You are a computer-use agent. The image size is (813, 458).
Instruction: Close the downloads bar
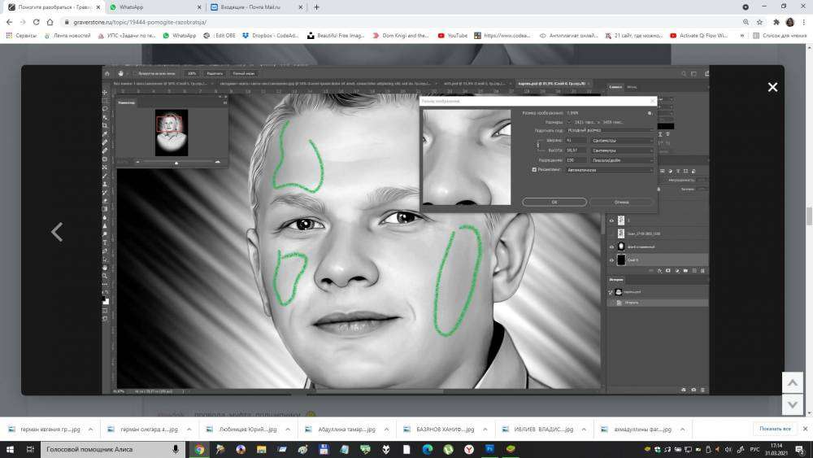805,429
